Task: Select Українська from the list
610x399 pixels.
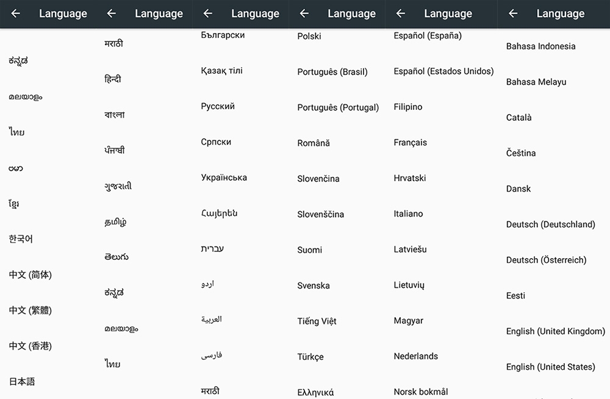Action: (224, 178)
